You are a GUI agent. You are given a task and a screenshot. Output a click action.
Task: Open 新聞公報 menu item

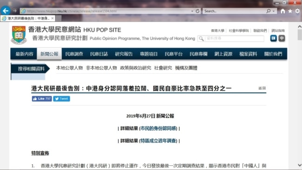pos(49,54)
